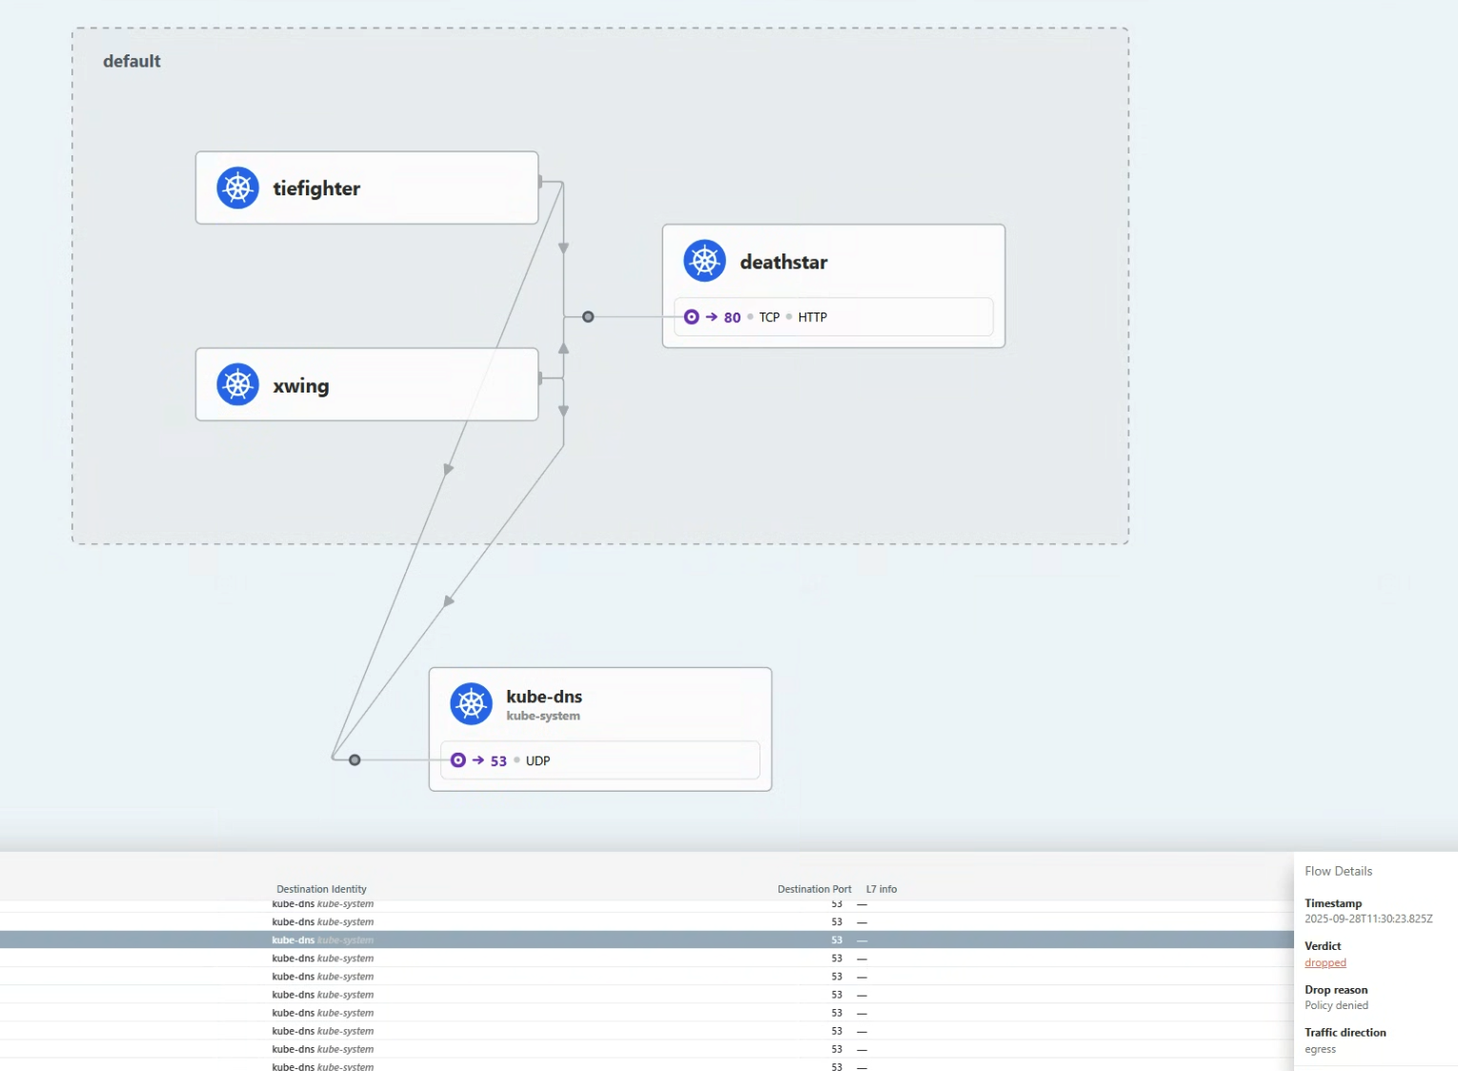The width and height of the screenshot is (1458, 1071).
Task: Select the deathstar Kubernetes wheel icon
Action: tap(704, 261)
